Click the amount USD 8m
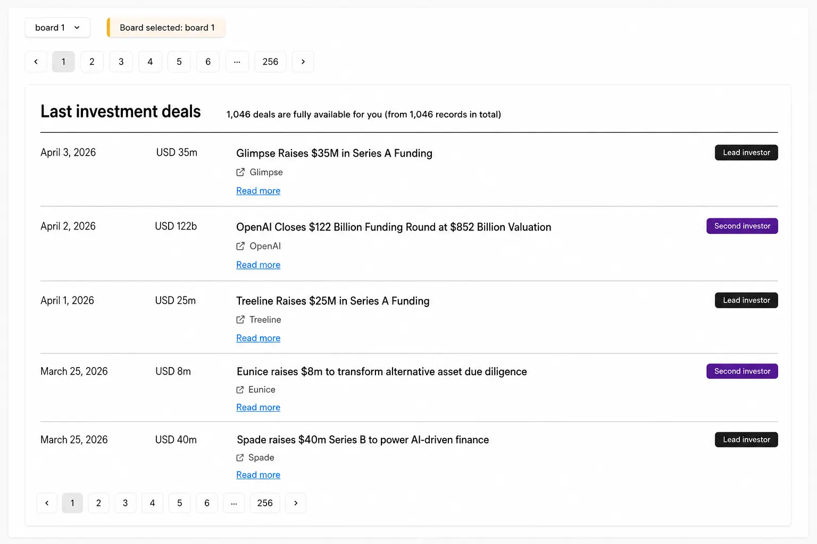 pyautogui.click(x=173, y=371)
